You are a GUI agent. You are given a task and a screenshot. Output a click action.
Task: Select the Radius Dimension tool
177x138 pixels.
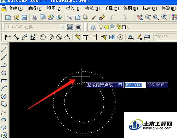(x=43, y=37)
